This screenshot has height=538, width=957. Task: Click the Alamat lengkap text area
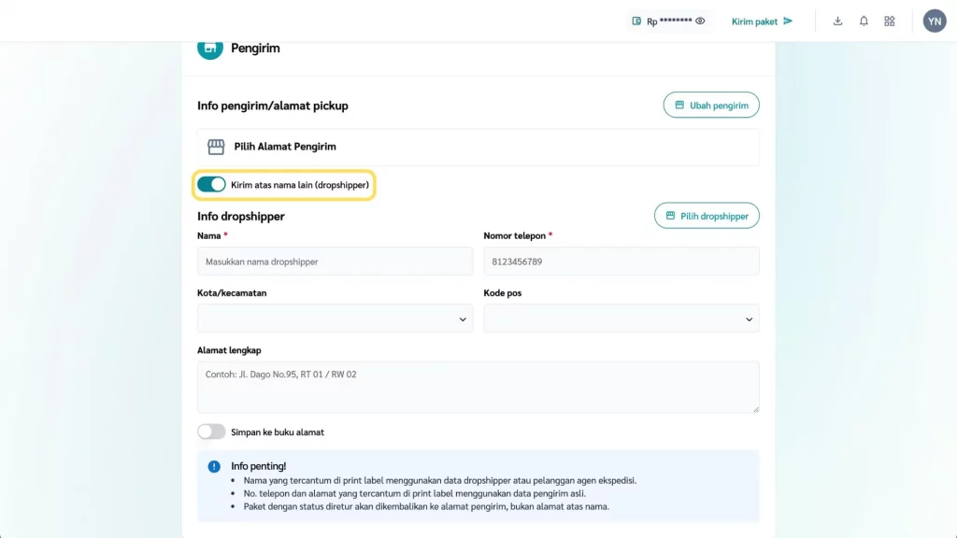tap(478, 387)
